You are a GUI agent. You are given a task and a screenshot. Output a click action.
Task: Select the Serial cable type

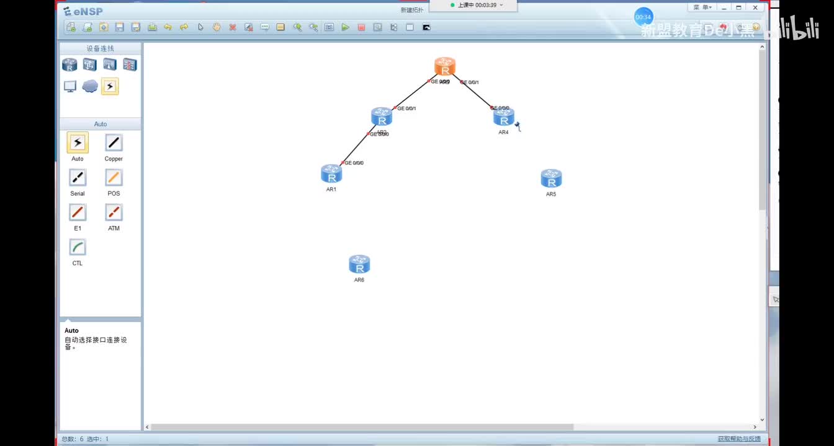(78, 178)
